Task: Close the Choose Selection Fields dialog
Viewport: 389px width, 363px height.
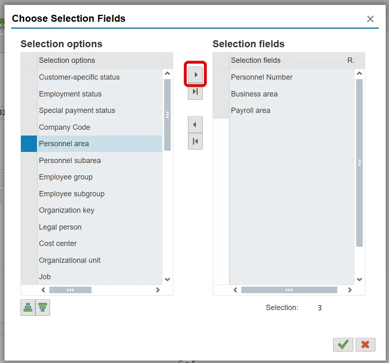Action: [370, 19]
